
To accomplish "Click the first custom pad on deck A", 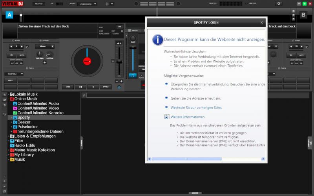I will click(11, 80).
